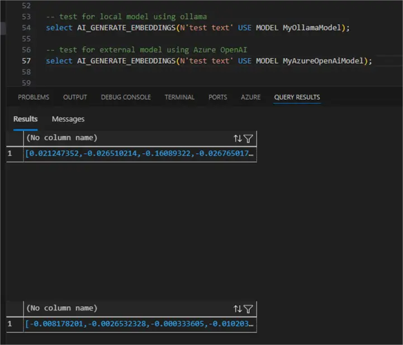
Task: Filter the second result grid column
Action: pos(248,309)
